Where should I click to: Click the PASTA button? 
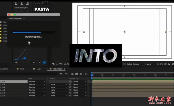tap(42, 9)
